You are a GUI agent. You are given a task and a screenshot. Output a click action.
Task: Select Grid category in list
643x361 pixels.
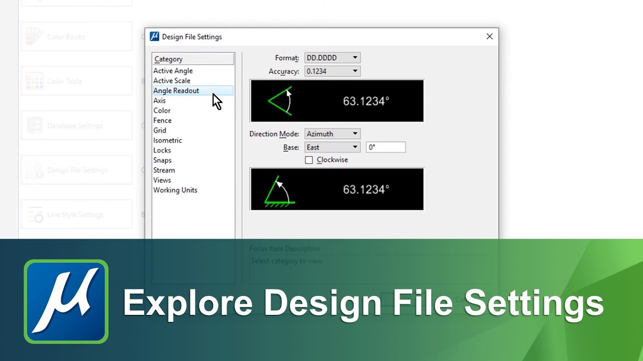(193, 130)
